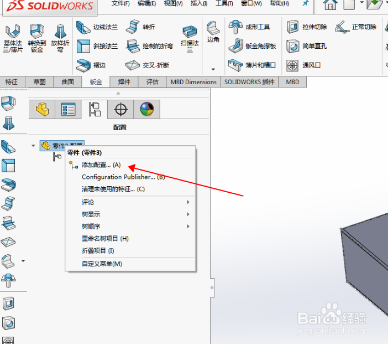Viewport: 388px width, 344px height.
Task: Click the sidebar Hem tool icon
Action: click(8, 185)
